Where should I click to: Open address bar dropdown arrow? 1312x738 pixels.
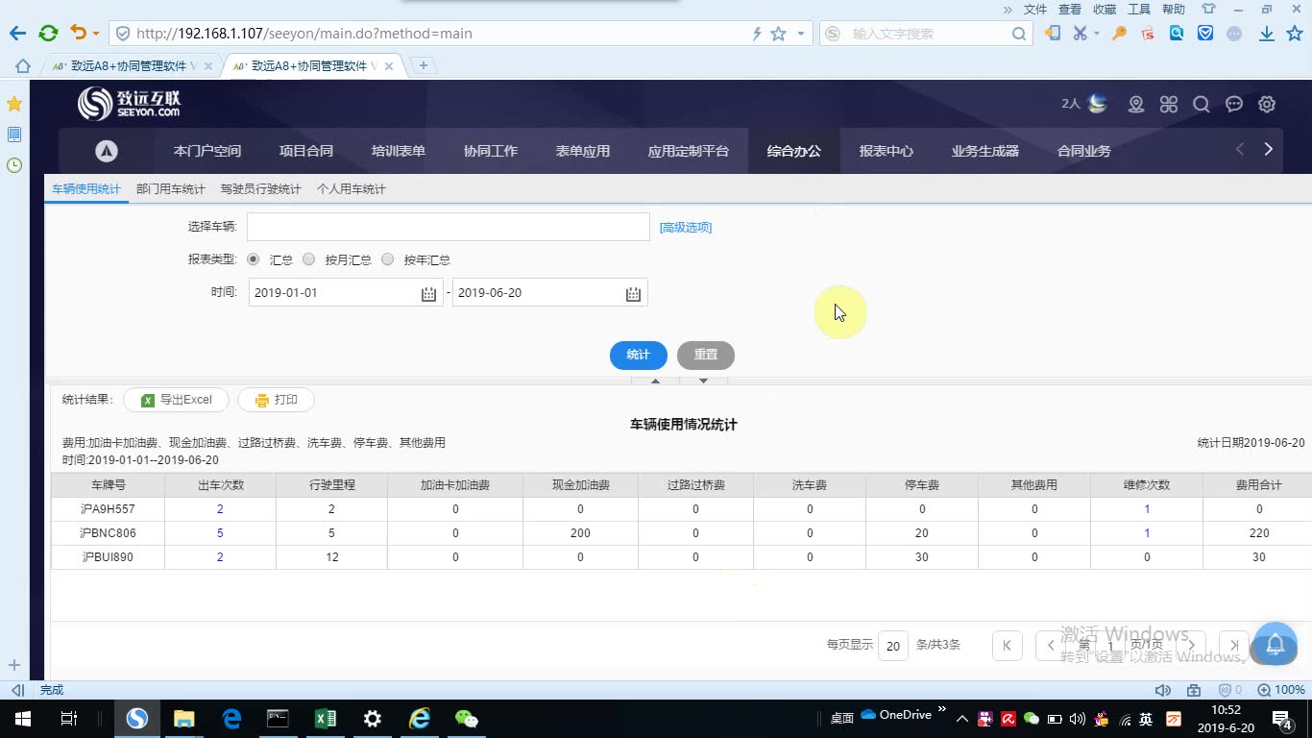point(800,34)
